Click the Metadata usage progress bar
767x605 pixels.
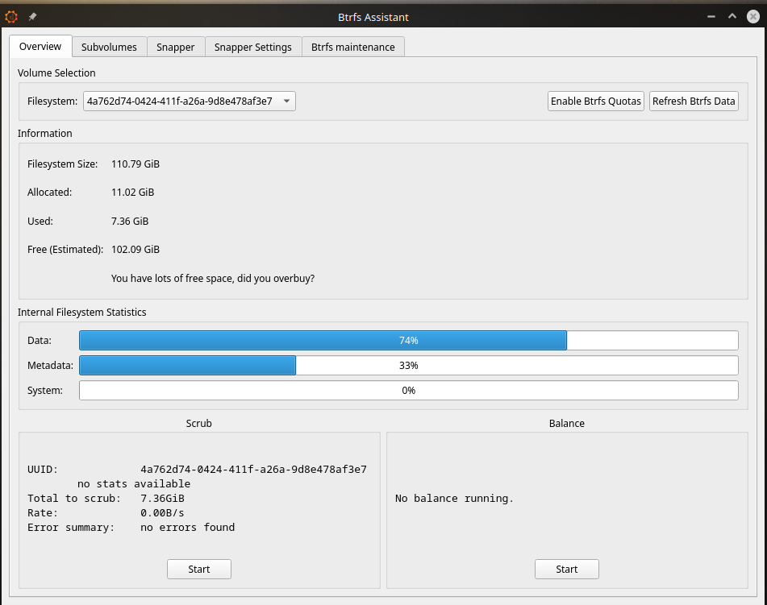pyautogui.click(x=408, y=366)
